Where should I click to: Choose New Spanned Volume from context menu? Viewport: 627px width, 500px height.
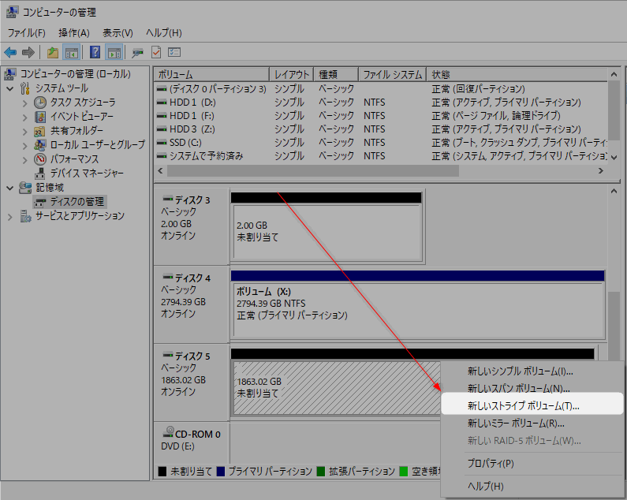pyautogui.click(x=532, y=388)
